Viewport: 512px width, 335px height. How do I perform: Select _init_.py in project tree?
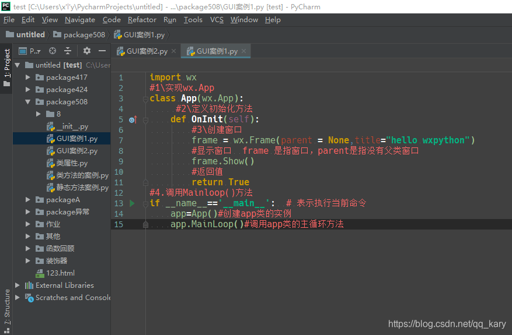point(67,126)
